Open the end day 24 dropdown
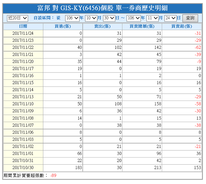The height and width of the screenshot is (184, 206). click(170, 18)
